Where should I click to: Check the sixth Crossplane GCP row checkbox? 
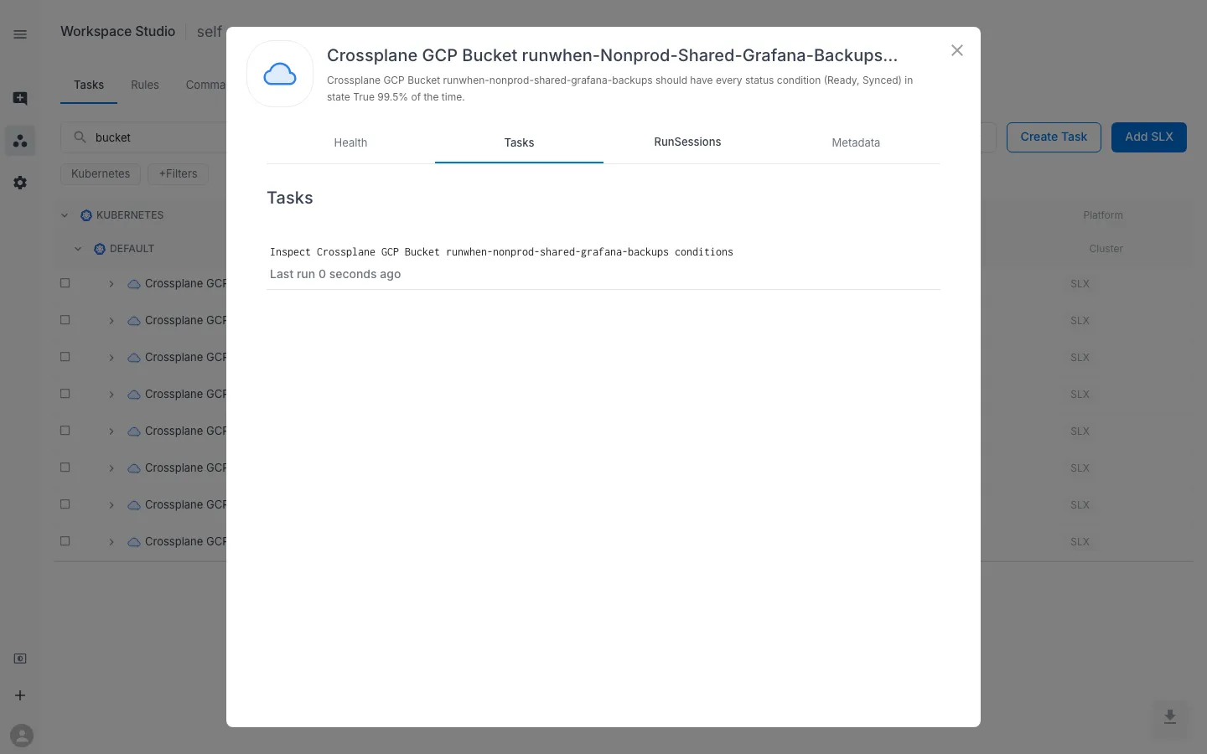tap(65, 467)
